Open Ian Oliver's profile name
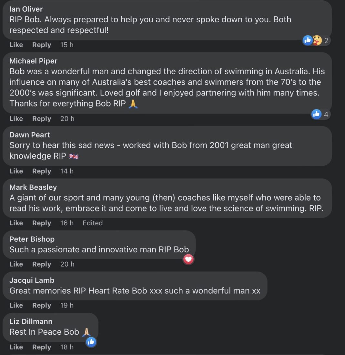Image resolution: width=345 pixels, height=355 pixels. pyautogui.click(x=26, y=9)
